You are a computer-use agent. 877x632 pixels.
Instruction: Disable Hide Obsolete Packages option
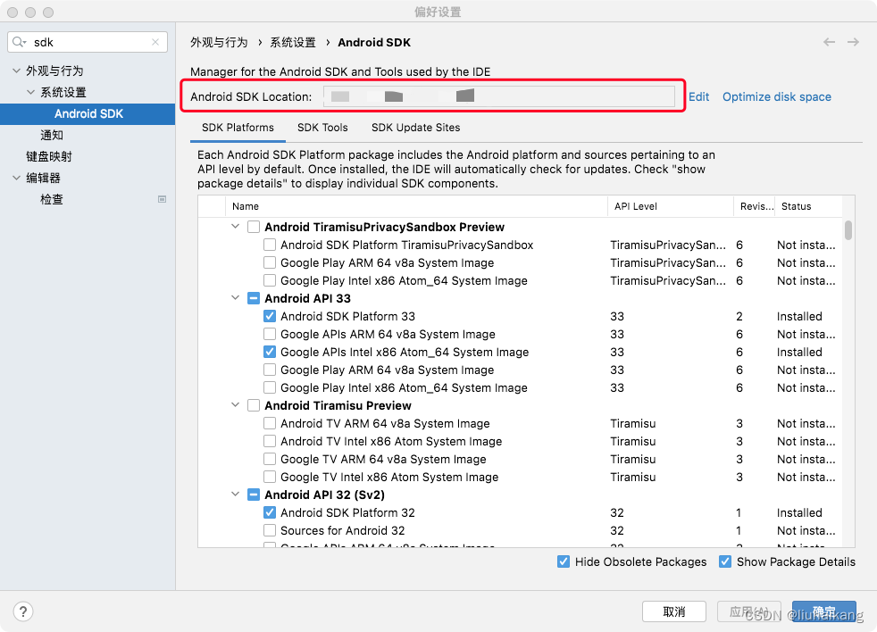pyautogui.click(x=564, y=561)
